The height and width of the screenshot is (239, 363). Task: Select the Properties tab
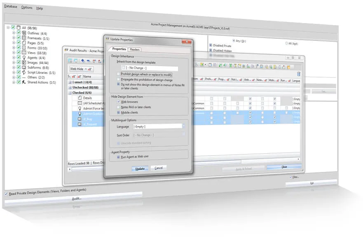coord(119,49)
